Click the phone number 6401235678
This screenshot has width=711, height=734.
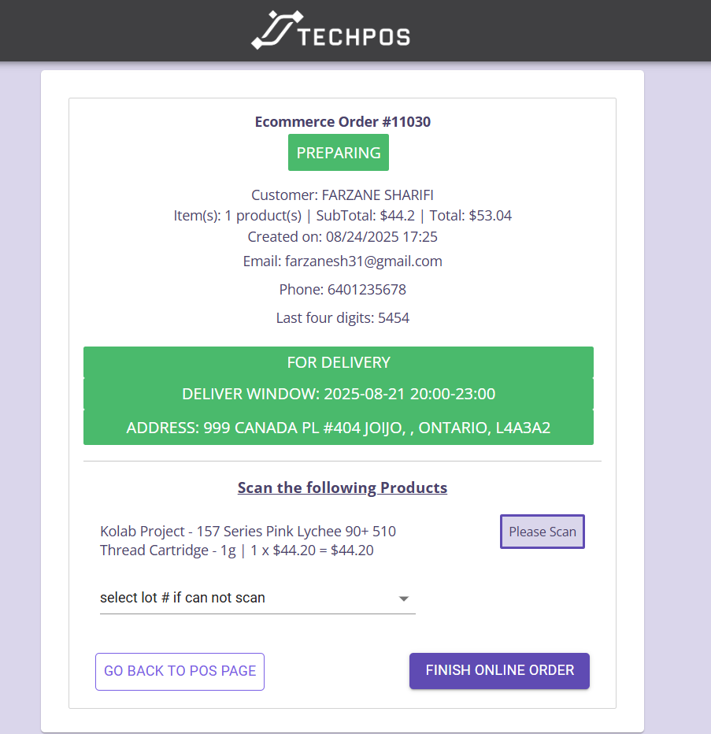point(366,290)
